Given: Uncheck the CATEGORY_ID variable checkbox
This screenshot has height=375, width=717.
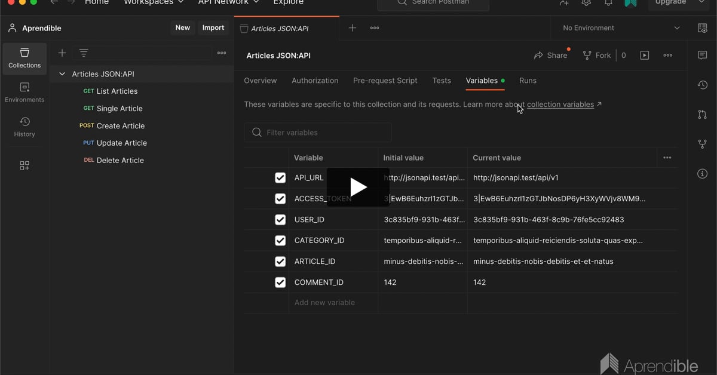Looking at the screenshot, I should coord(280,241).
